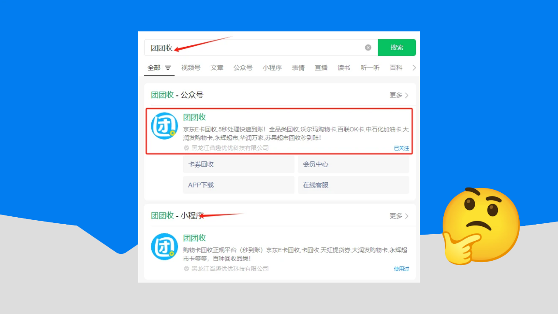Screen dimensions: 558x314
Task: Open the APP下载 menu button
Action: [239, 185]
